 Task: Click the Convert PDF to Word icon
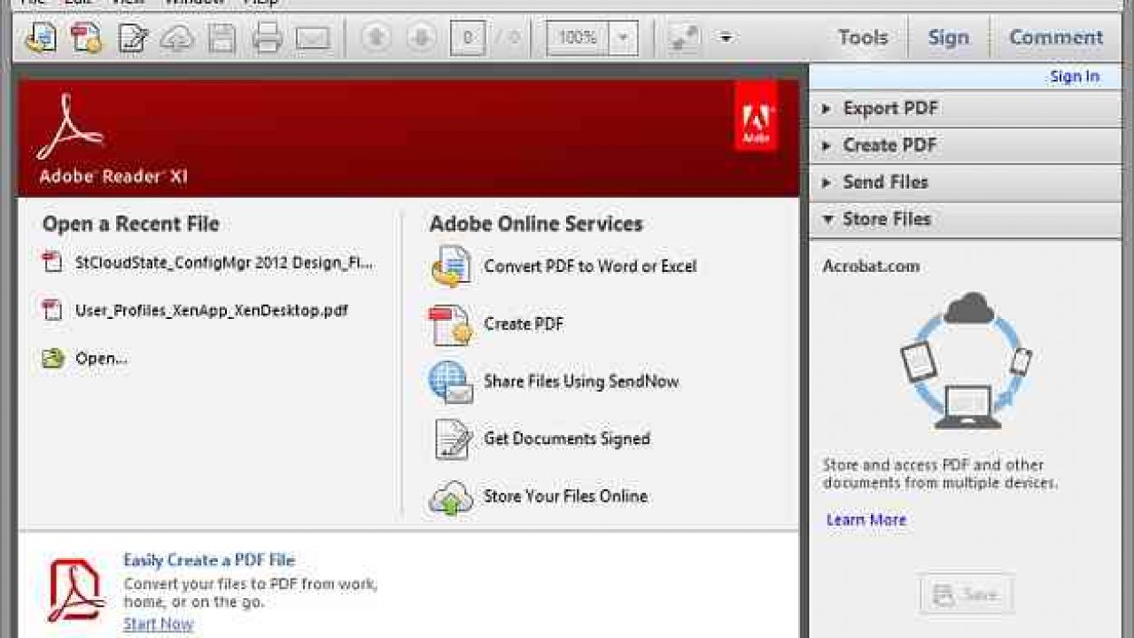tap(451, 266)
